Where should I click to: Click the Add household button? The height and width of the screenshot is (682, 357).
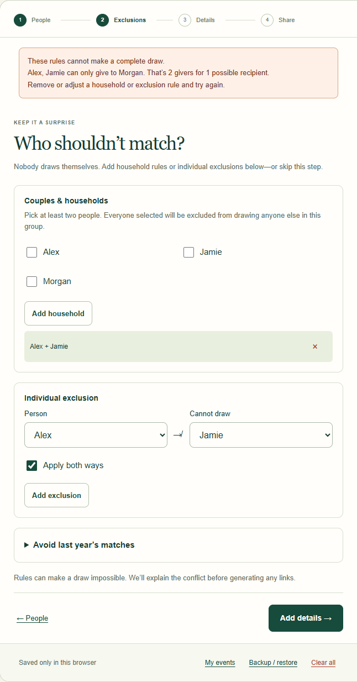pyautogui.click(x=58, y=313)
